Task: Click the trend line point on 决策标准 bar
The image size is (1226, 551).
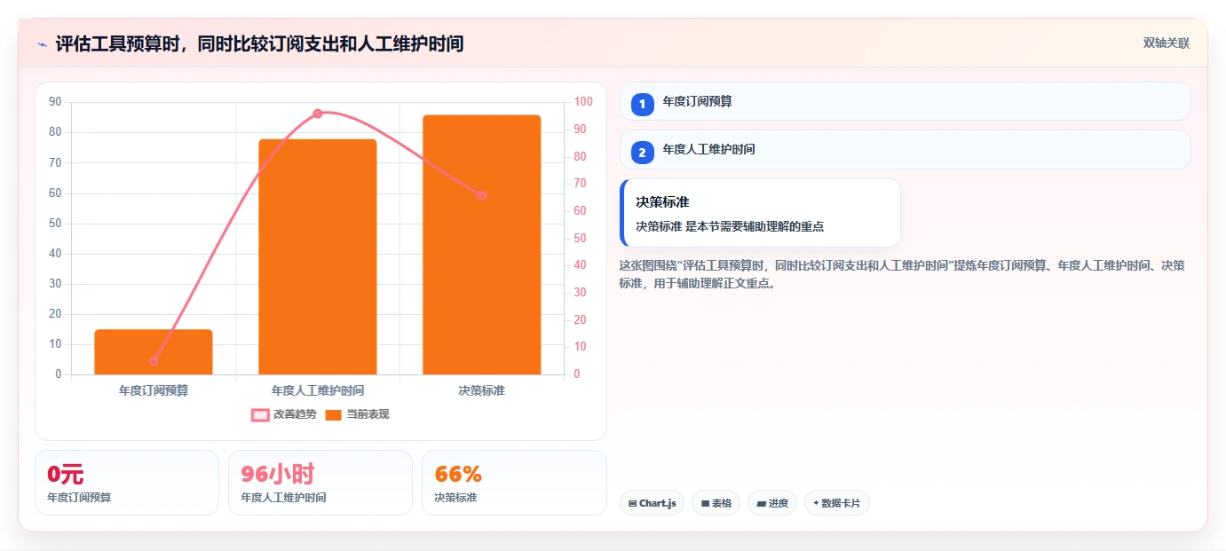Action: coord(482,195)
